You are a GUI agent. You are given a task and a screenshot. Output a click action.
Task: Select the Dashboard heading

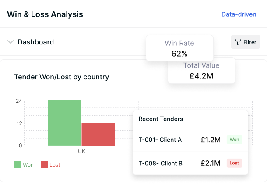click(35, 42)
